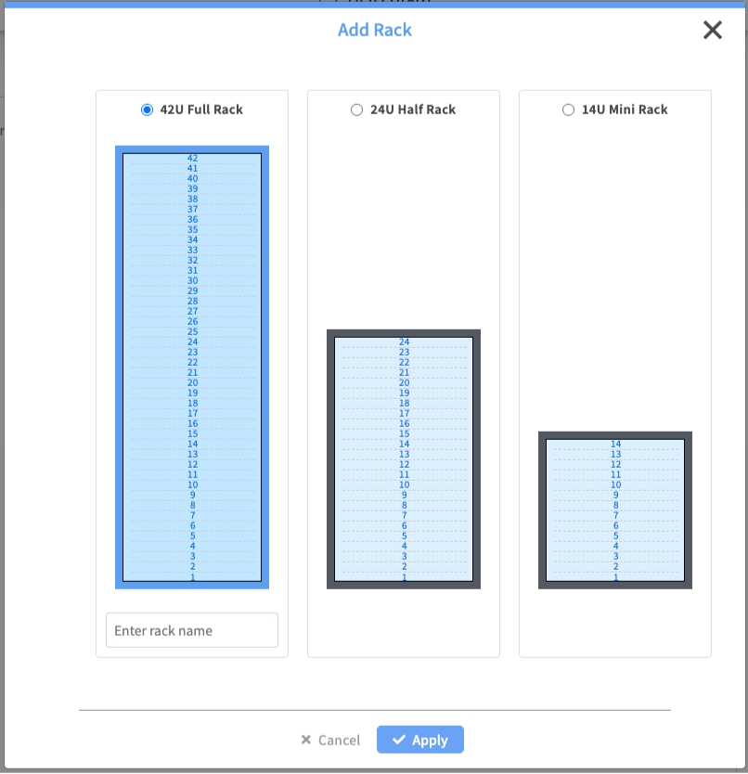The image size is (748, 774).
Task: Close the Add Rack dialog
Action: coord(713,31)
